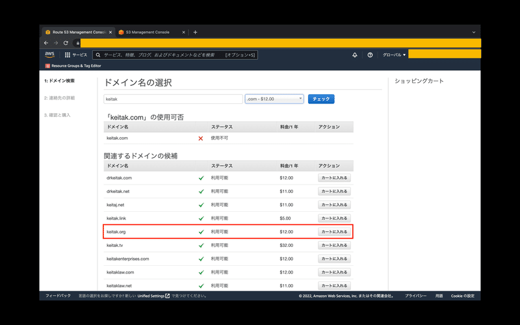Open the 用語 footer link
Screen dimensions: 520x325
(439, 296)
